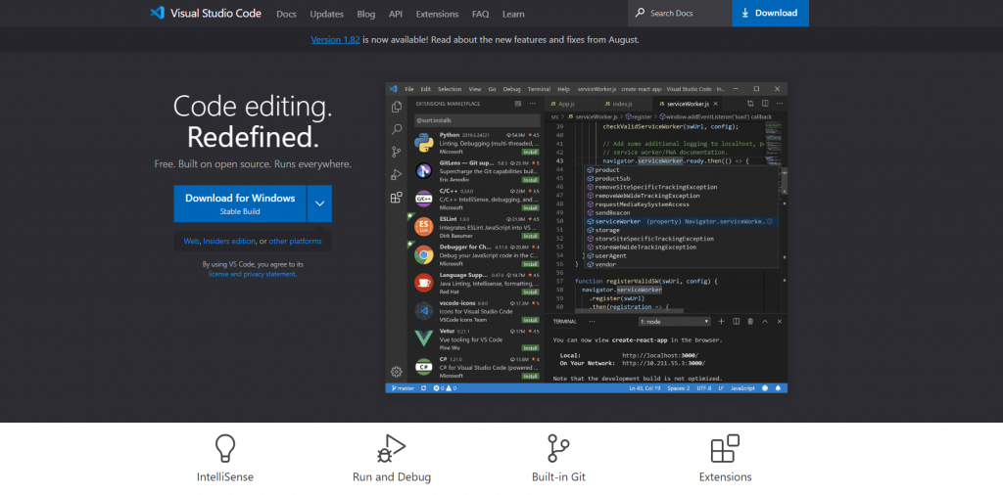Click the Run and Debug bug icon

tap(392, 448)
